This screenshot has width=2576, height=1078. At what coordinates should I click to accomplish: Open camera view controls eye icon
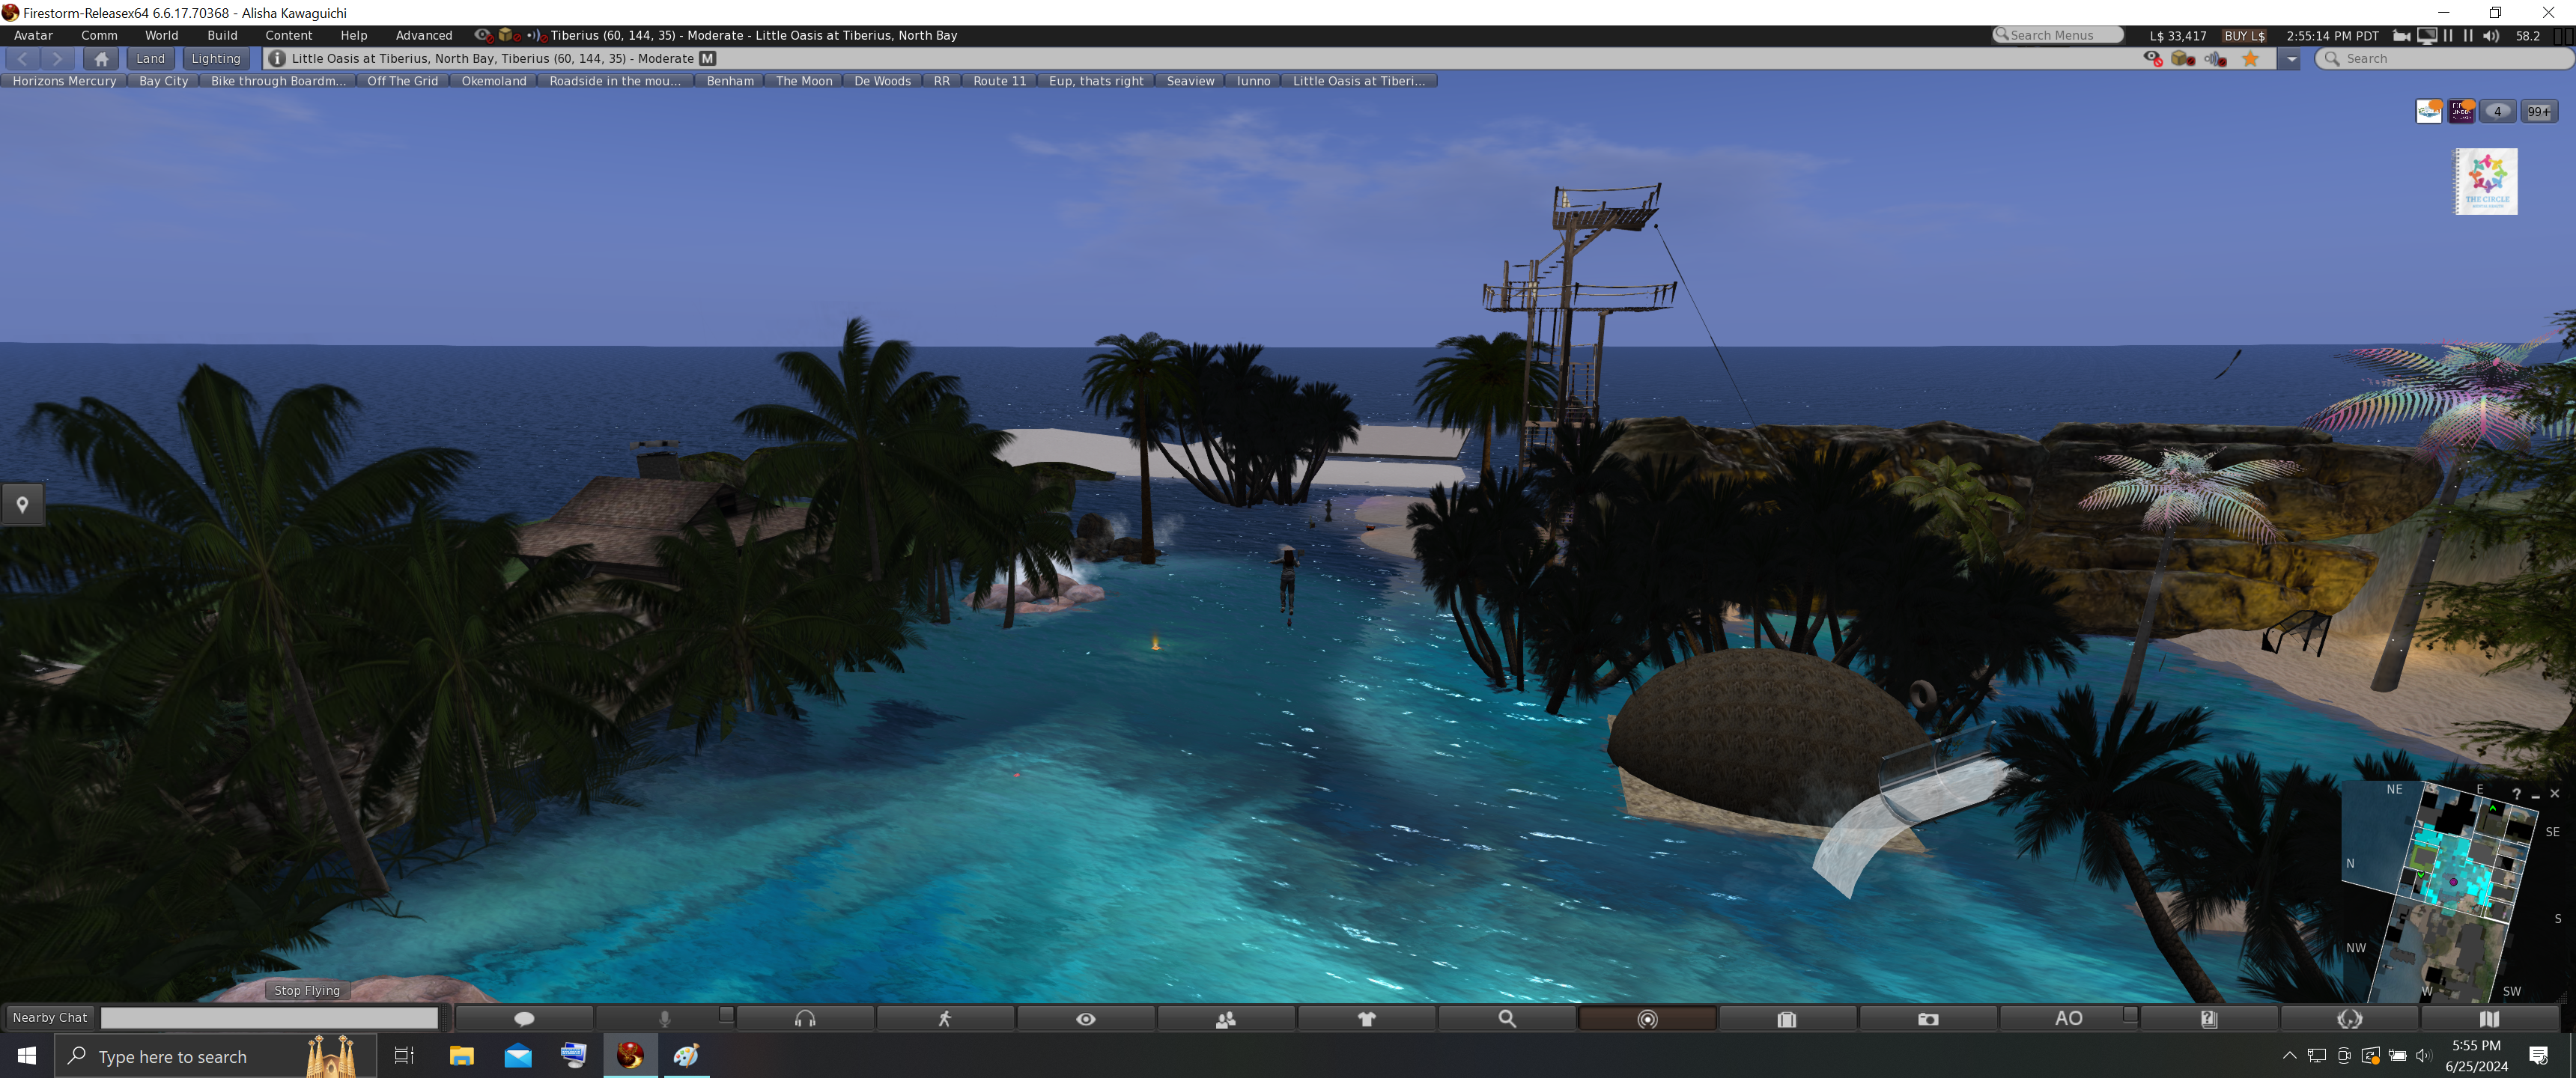pos(1086,1018)
